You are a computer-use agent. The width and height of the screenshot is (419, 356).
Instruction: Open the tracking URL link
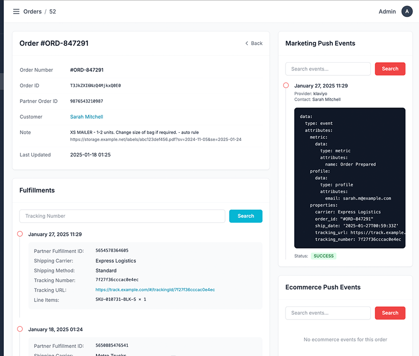tap(155, 290)
